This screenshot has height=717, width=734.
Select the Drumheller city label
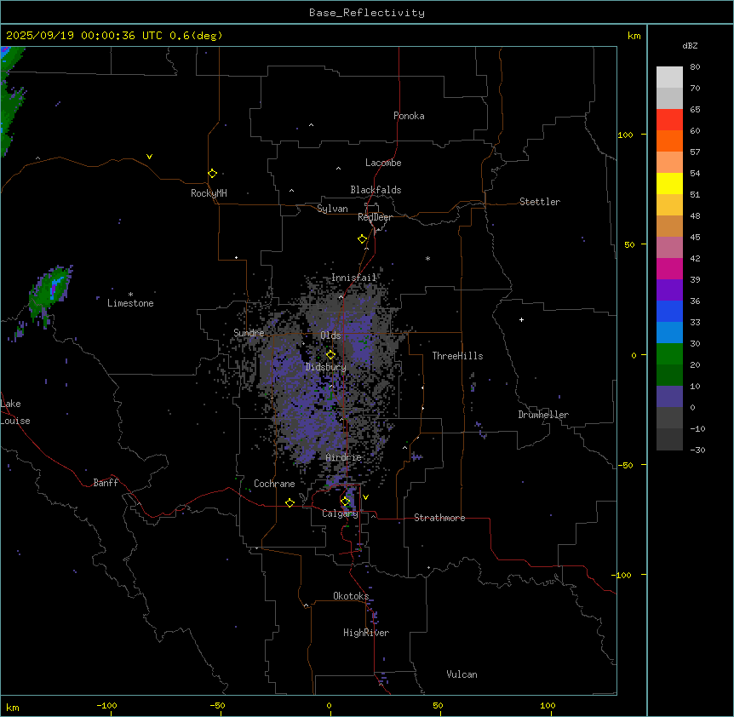542,415
